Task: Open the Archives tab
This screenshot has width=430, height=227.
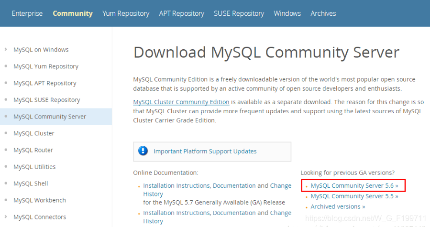Action: pos(323,13)
